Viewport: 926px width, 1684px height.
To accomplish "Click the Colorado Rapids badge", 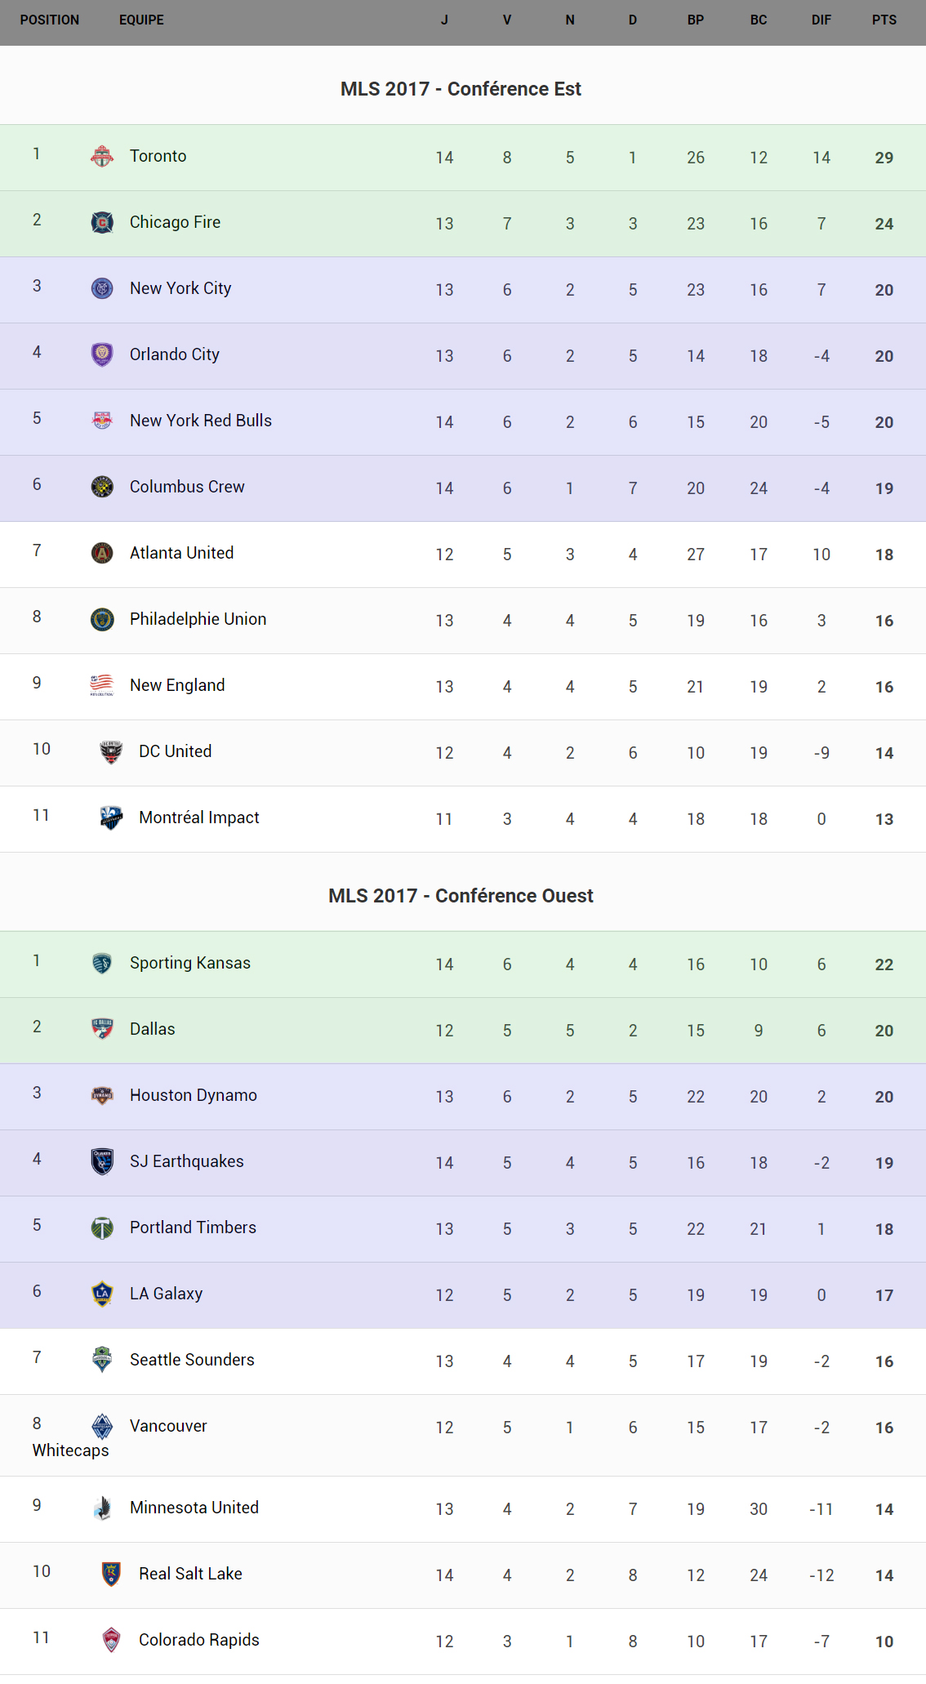I will [x=111, y=1640].
